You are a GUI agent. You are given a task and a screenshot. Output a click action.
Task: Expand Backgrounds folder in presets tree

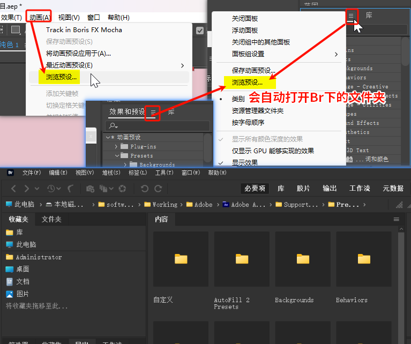pos(125,164)
